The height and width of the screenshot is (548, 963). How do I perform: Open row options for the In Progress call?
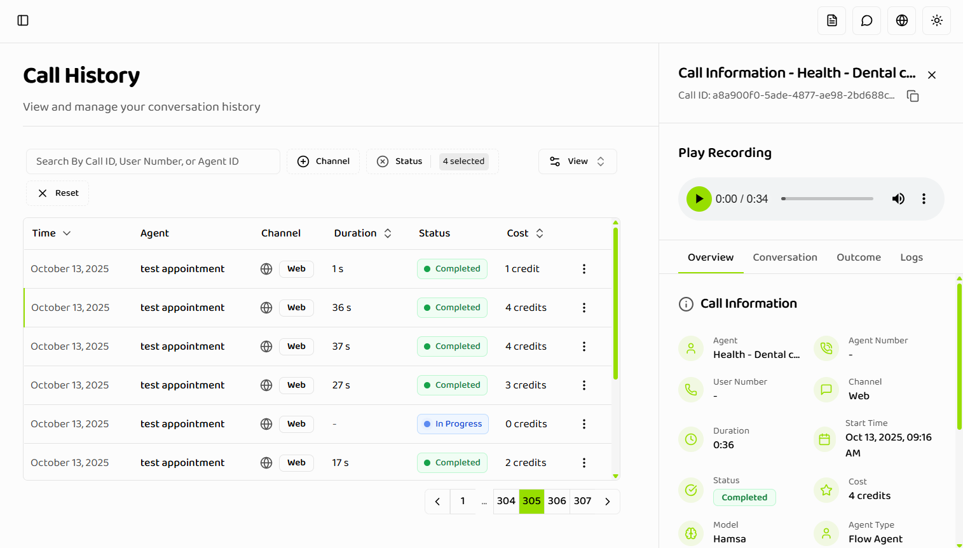pyautogui.click(x=584, y=423)
